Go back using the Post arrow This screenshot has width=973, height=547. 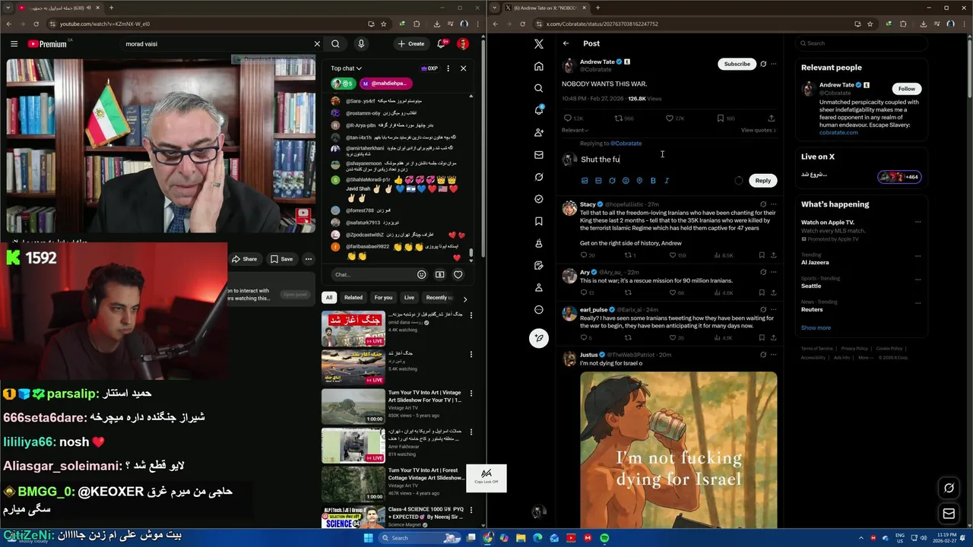[x=566, y=43]
